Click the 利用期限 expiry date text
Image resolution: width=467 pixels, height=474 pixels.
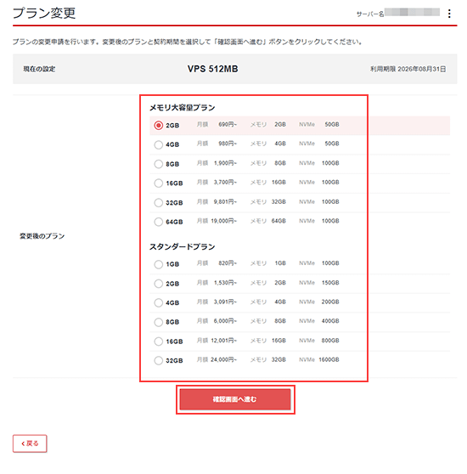coord(408,69)
